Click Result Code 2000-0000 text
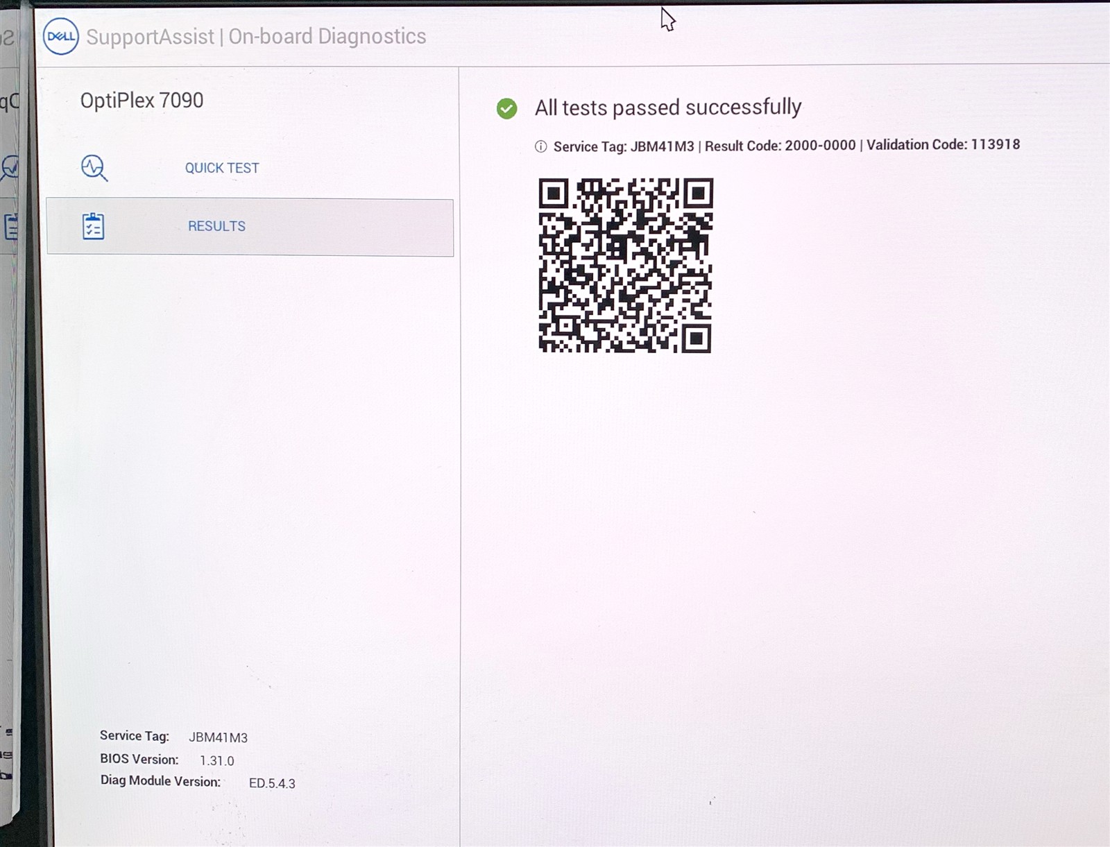The image size is (1110, 847). (780, 146)
